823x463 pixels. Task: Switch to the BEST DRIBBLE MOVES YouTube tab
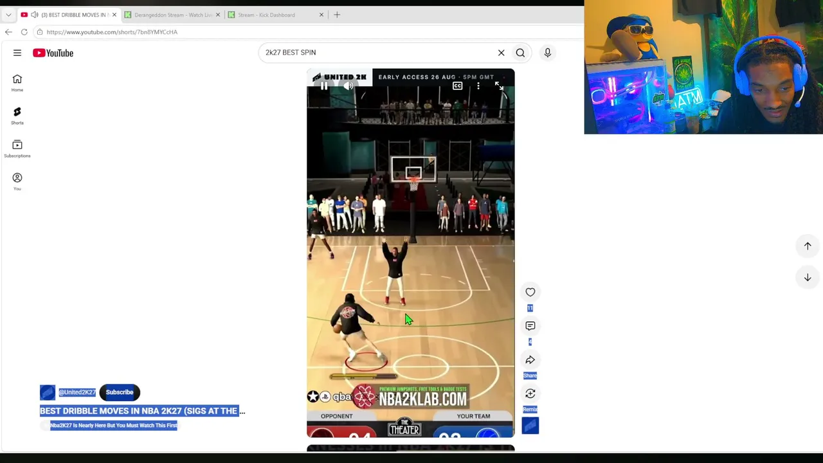coord(68,15)
